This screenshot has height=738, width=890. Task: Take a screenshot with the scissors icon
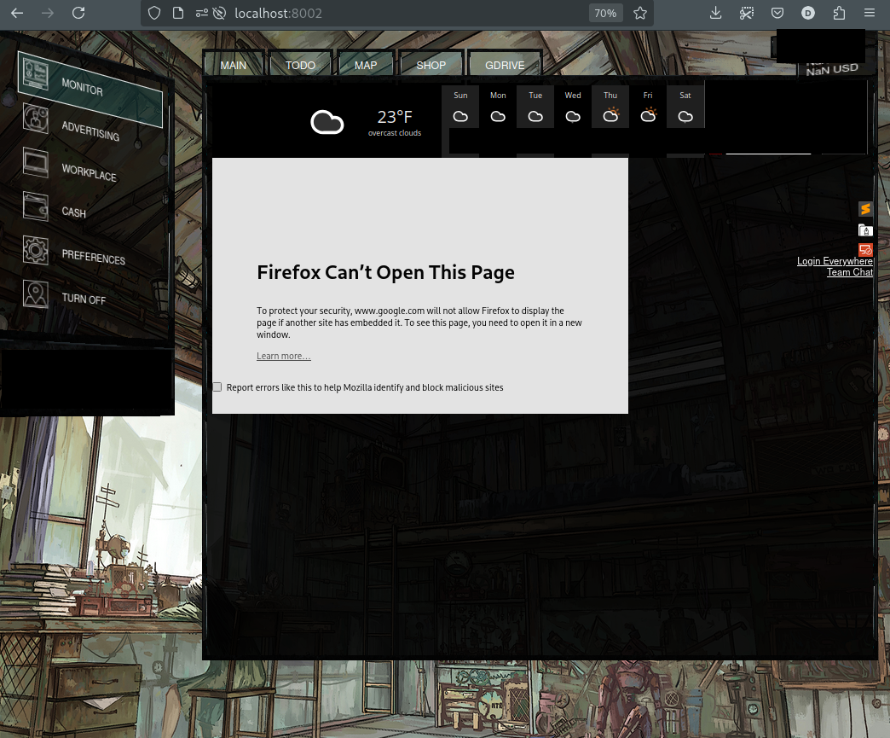[747, 13]
